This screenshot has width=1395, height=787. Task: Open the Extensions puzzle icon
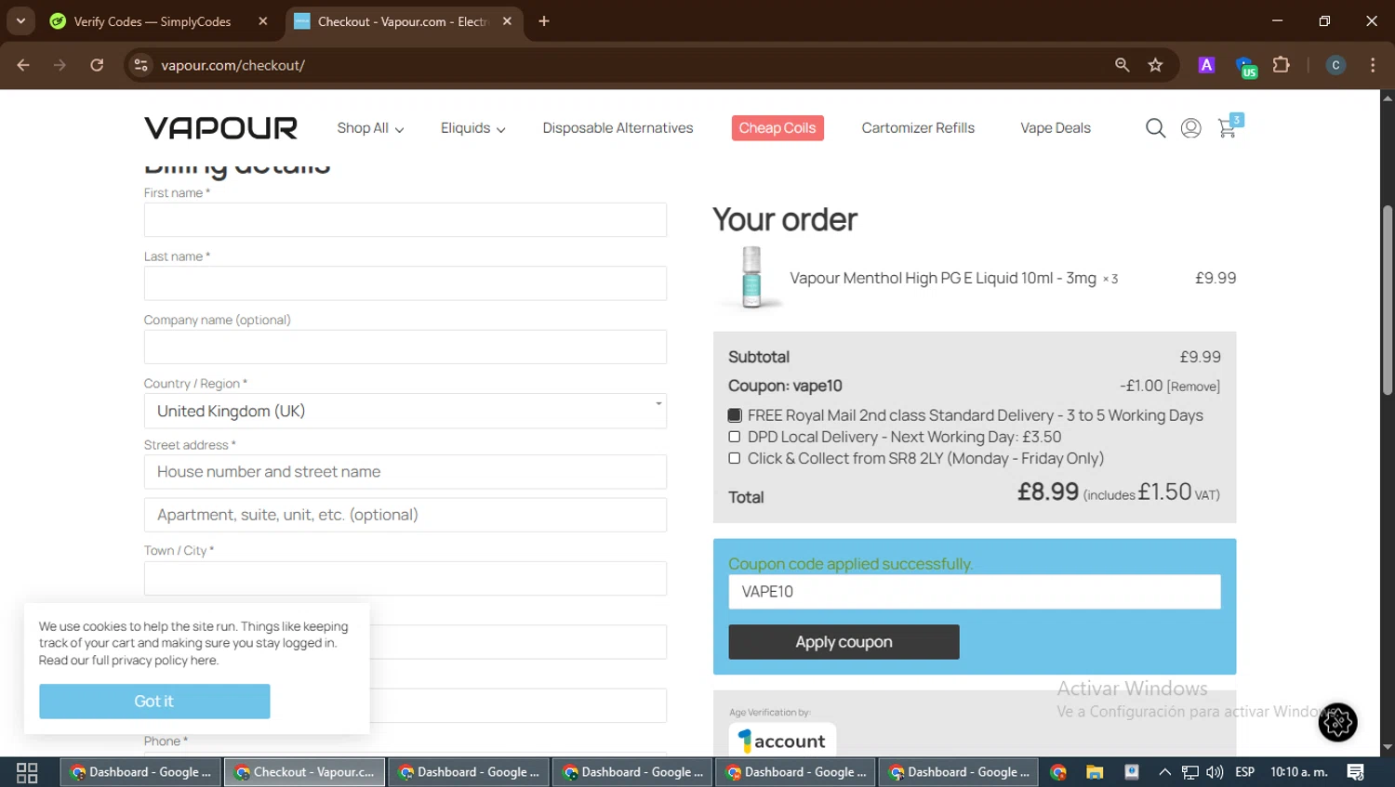pyautogui.click(x=1282, y=65)
